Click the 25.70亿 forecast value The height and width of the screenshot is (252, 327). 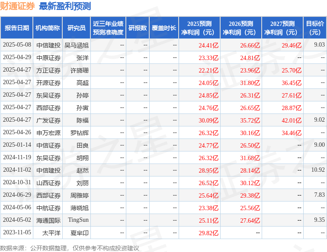[x=292, y=70]
